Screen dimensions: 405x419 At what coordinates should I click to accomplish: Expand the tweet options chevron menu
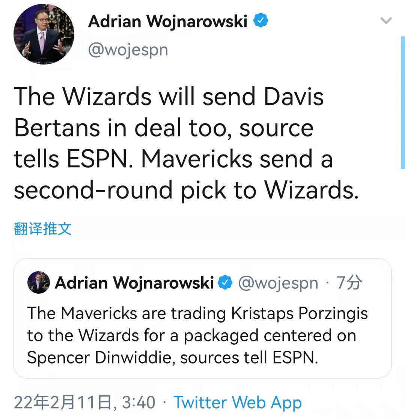(386, 21)
